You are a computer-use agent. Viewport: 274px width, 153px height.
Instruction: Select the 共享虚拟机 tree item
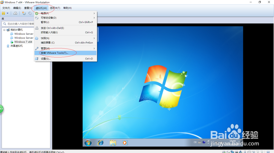click(17, 46)
